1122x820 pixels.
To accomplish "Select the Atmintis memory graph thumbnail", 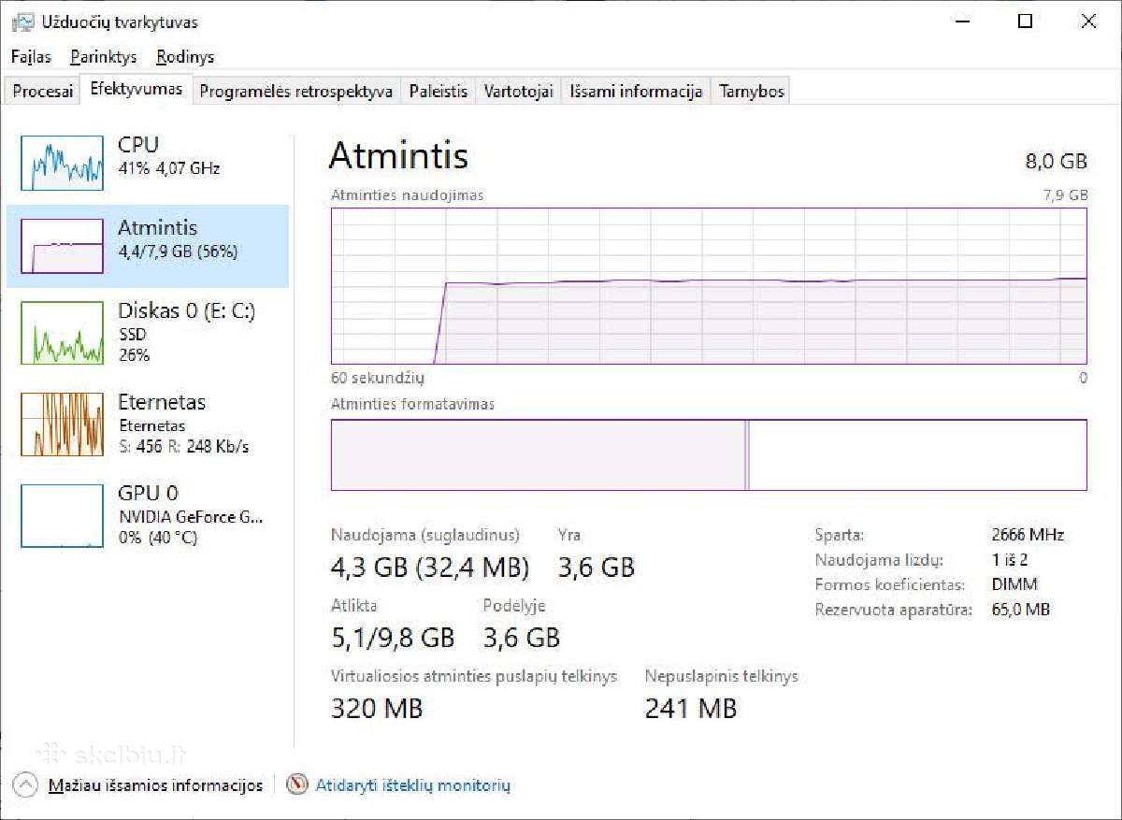I will pyautogui.click(x=62, y=246).
